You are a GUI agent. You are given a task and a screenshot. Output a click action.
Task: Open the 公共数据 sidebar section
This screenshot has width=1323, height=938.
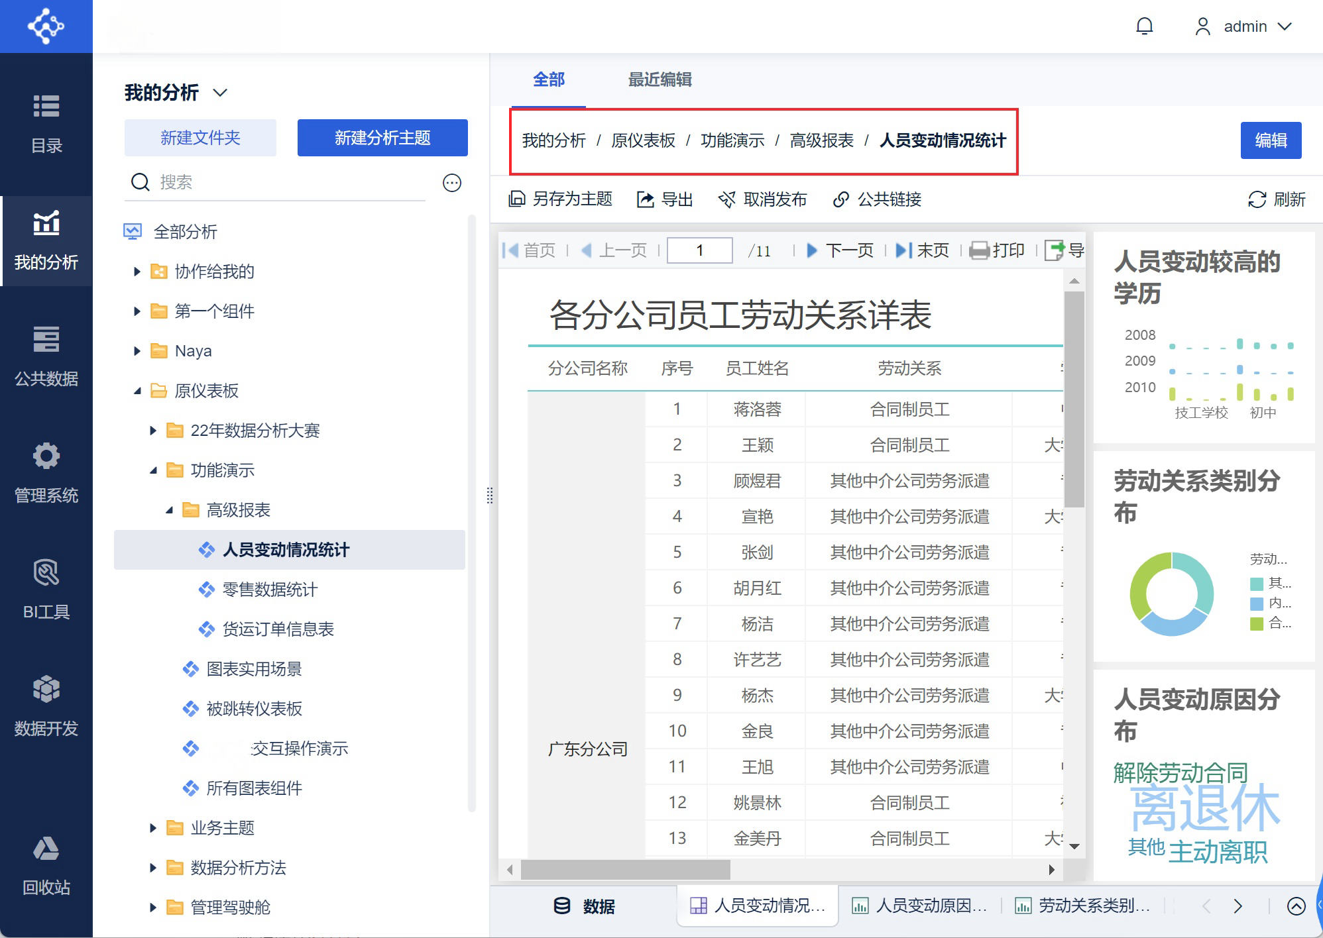click(x=46, y=356)
